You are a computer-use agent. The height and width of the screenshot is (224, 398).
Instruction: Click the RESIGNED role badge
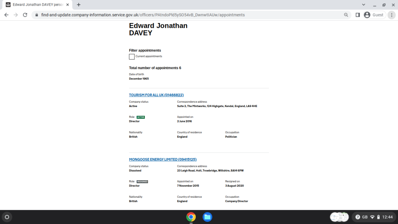point(142,181)
